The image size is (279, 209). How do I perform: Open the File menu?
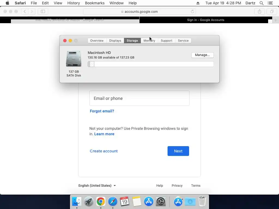[34, 3]
